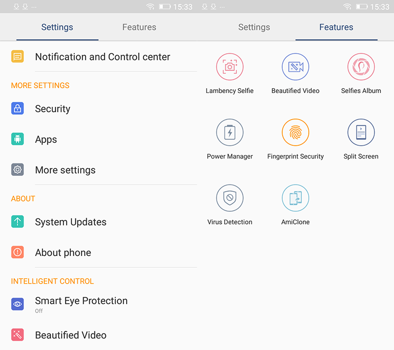Image resolution: width=394 pixels, height=350 pixels.
Task: Launch Power Manager icon
Action: click(230, 132)
